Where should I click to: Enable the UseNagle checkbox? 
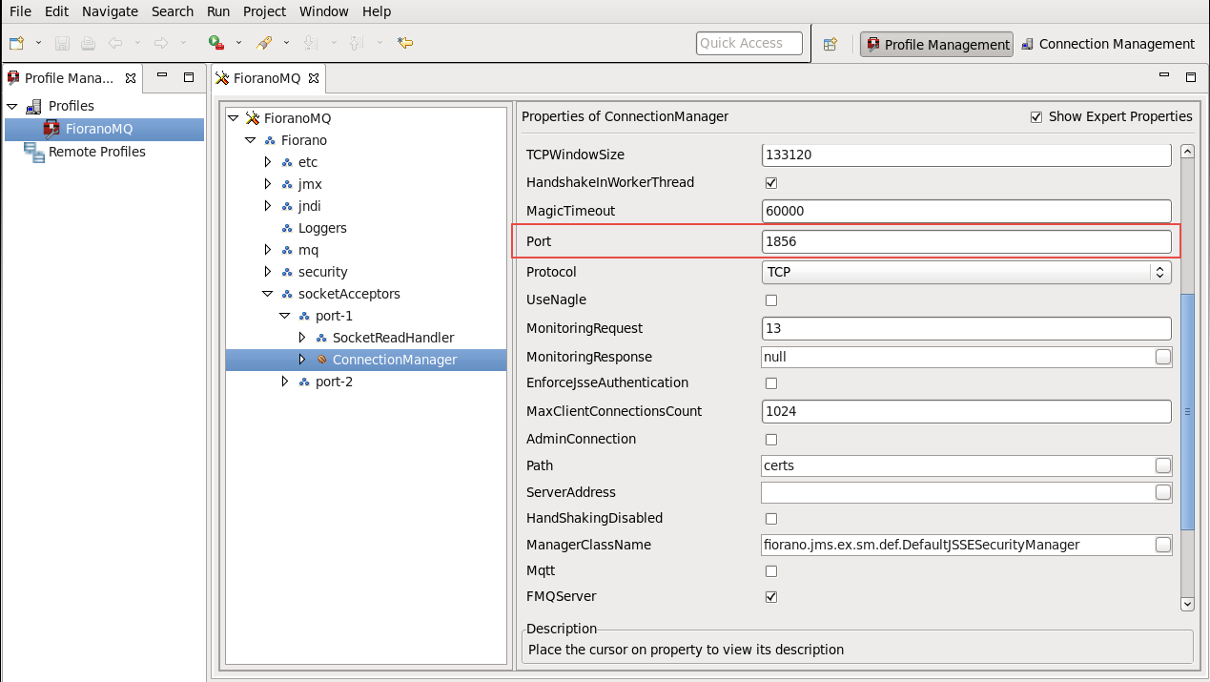[771, 300]
